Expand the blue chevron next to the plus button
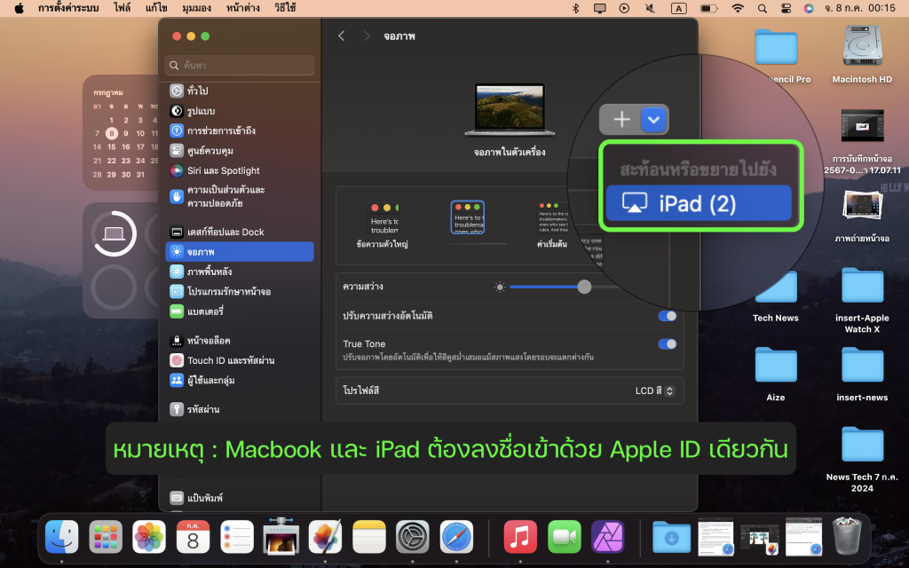The image size is (909, 568). tap(654, 119)
